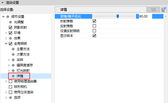Expand the 环境 node
168x103 pixels.
6,33
